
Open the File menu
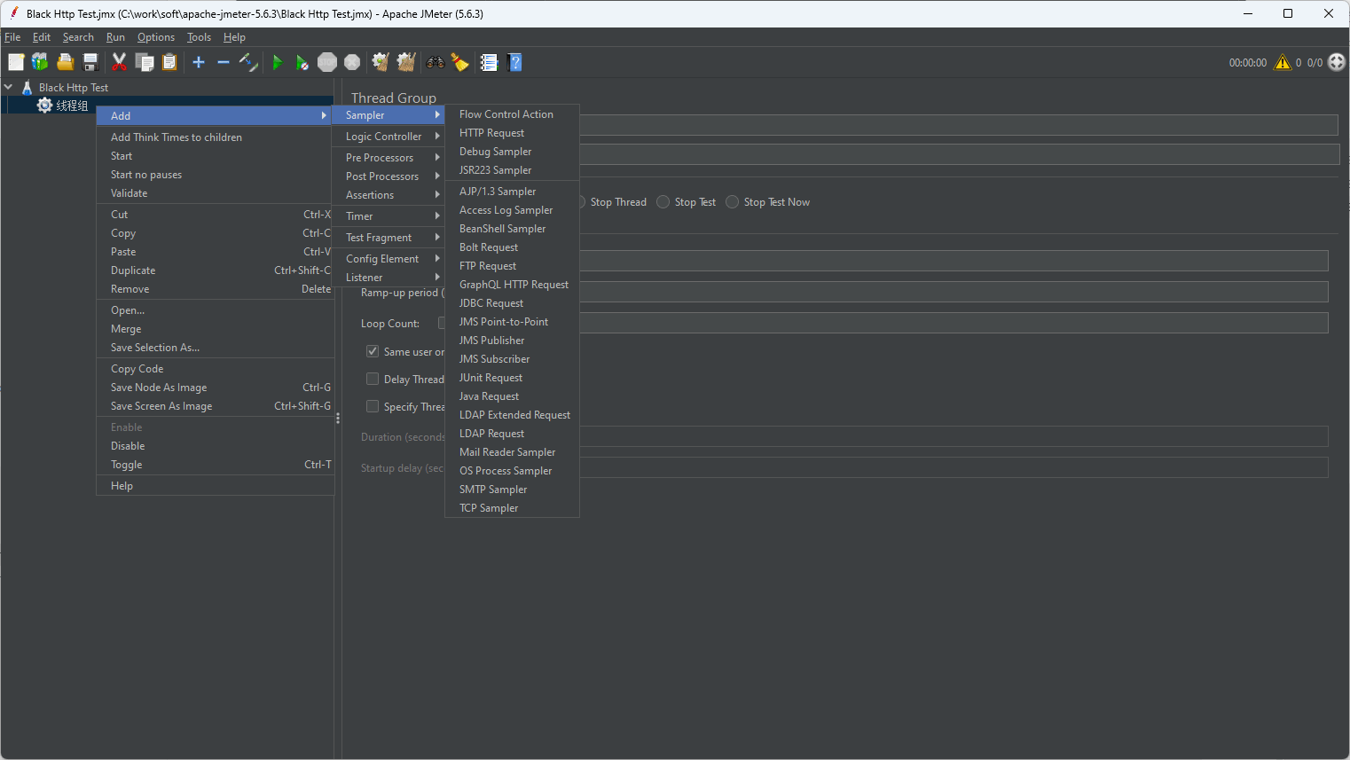point(12,37)
